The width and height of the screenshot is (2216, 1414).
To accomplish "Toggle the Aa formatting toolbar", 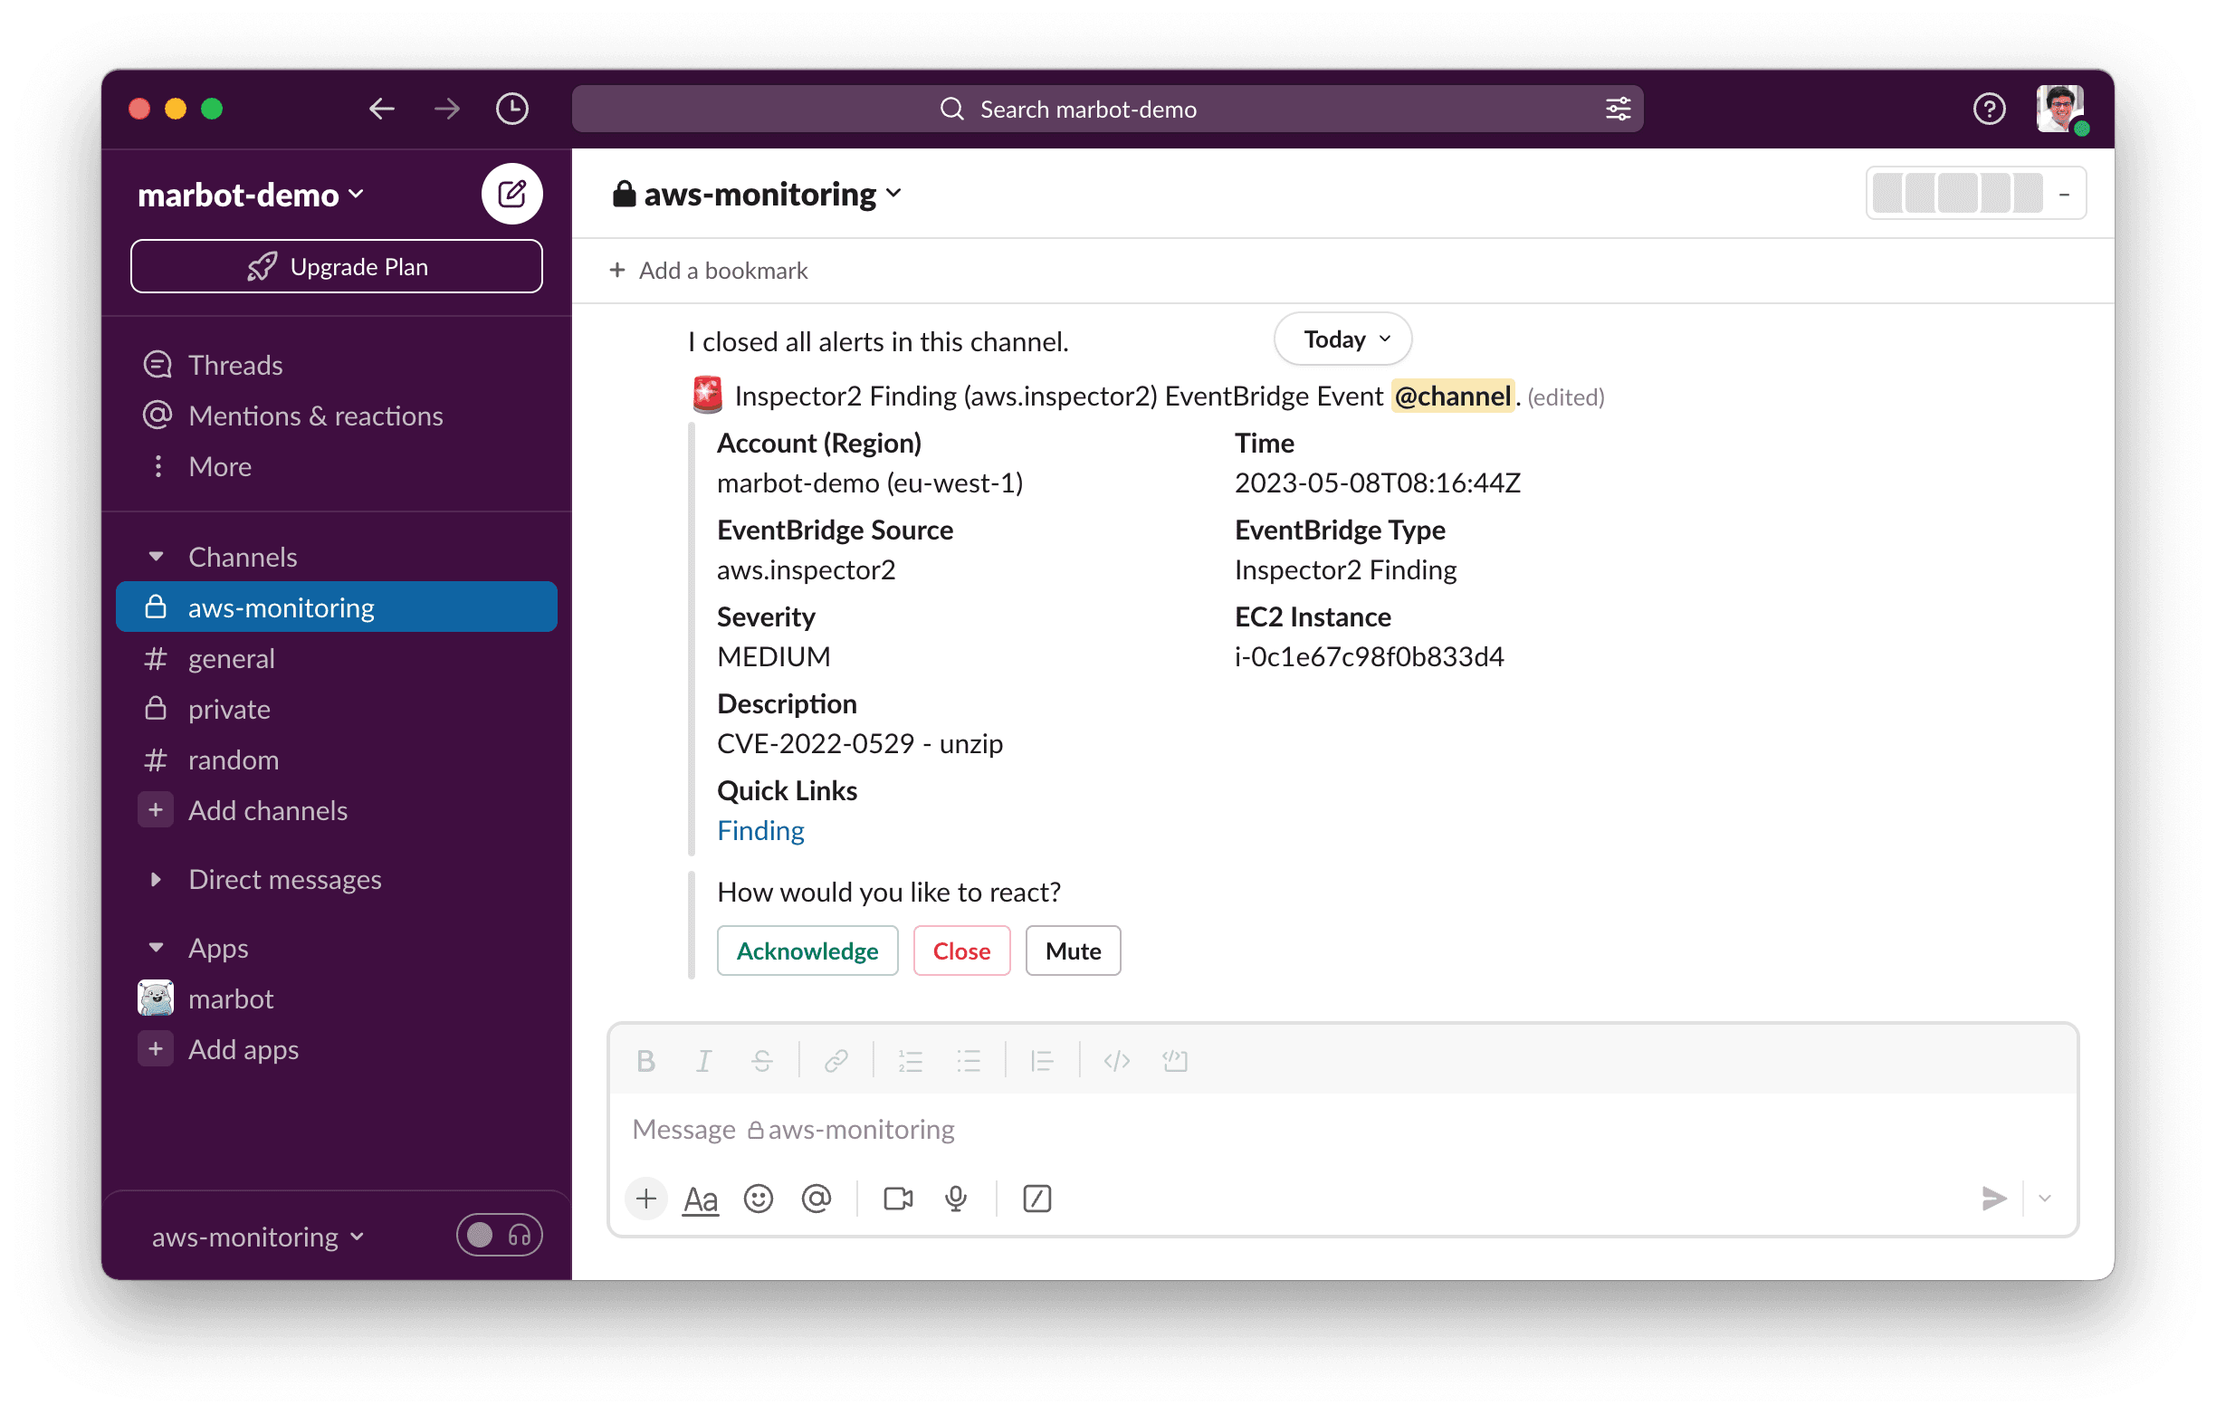I will (x=701, y=1198).
